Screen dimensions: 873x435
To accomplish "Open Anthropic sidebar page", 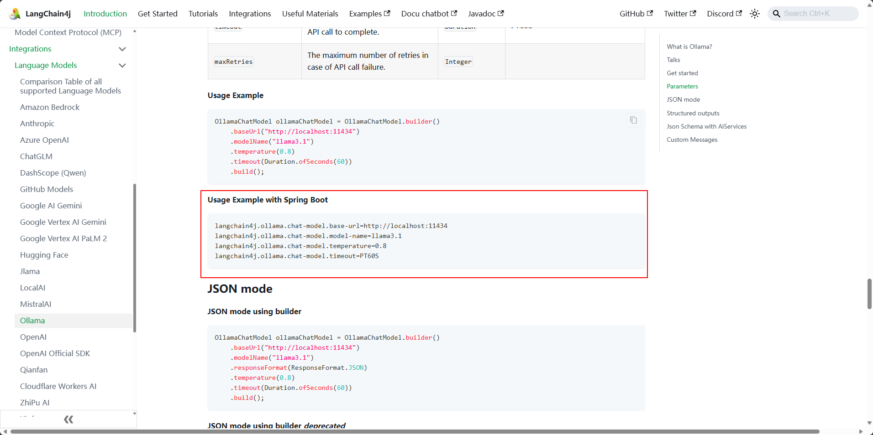I will pos(37,124).
